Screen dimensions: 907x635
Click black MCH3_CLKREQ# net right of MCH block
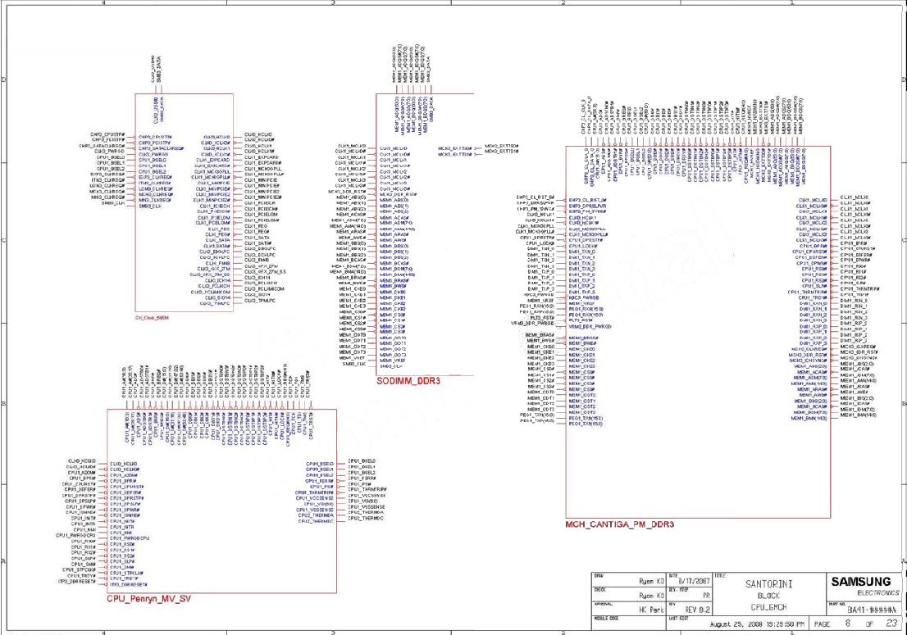(859, 347)
